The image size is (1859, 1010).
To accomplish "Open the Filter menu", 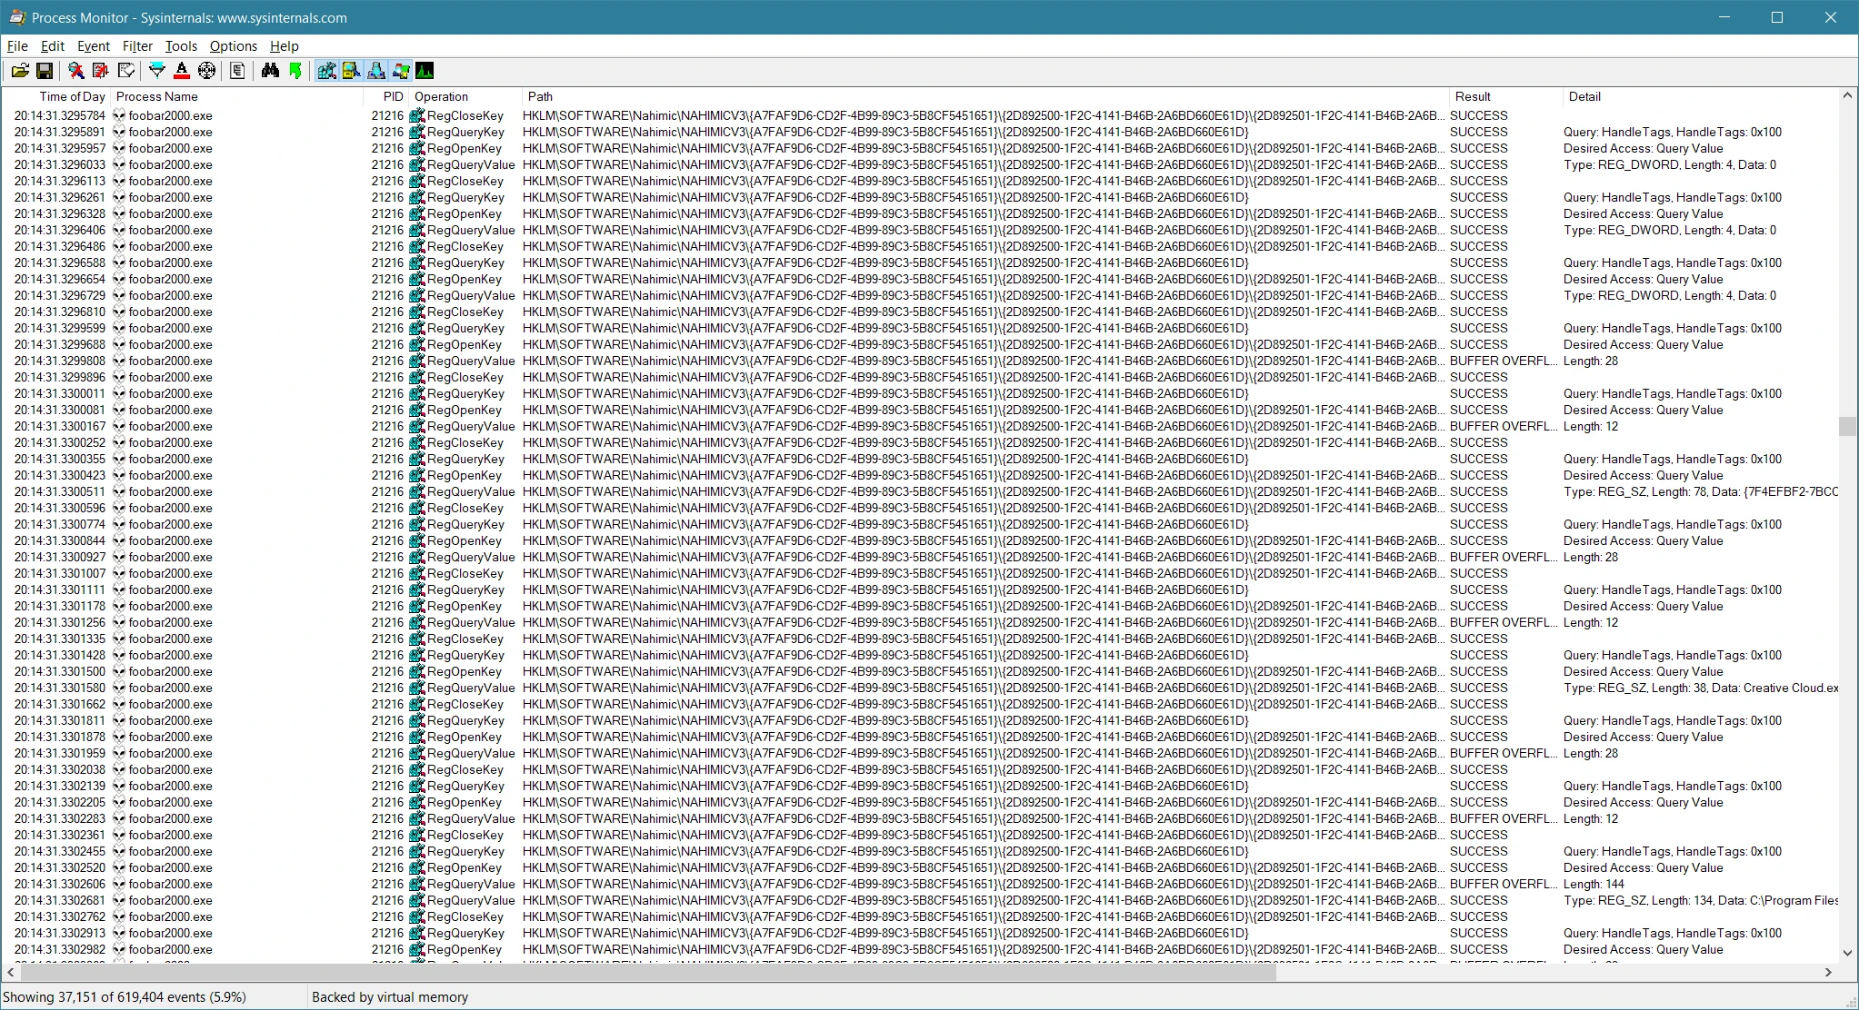I will coord(136,45).
